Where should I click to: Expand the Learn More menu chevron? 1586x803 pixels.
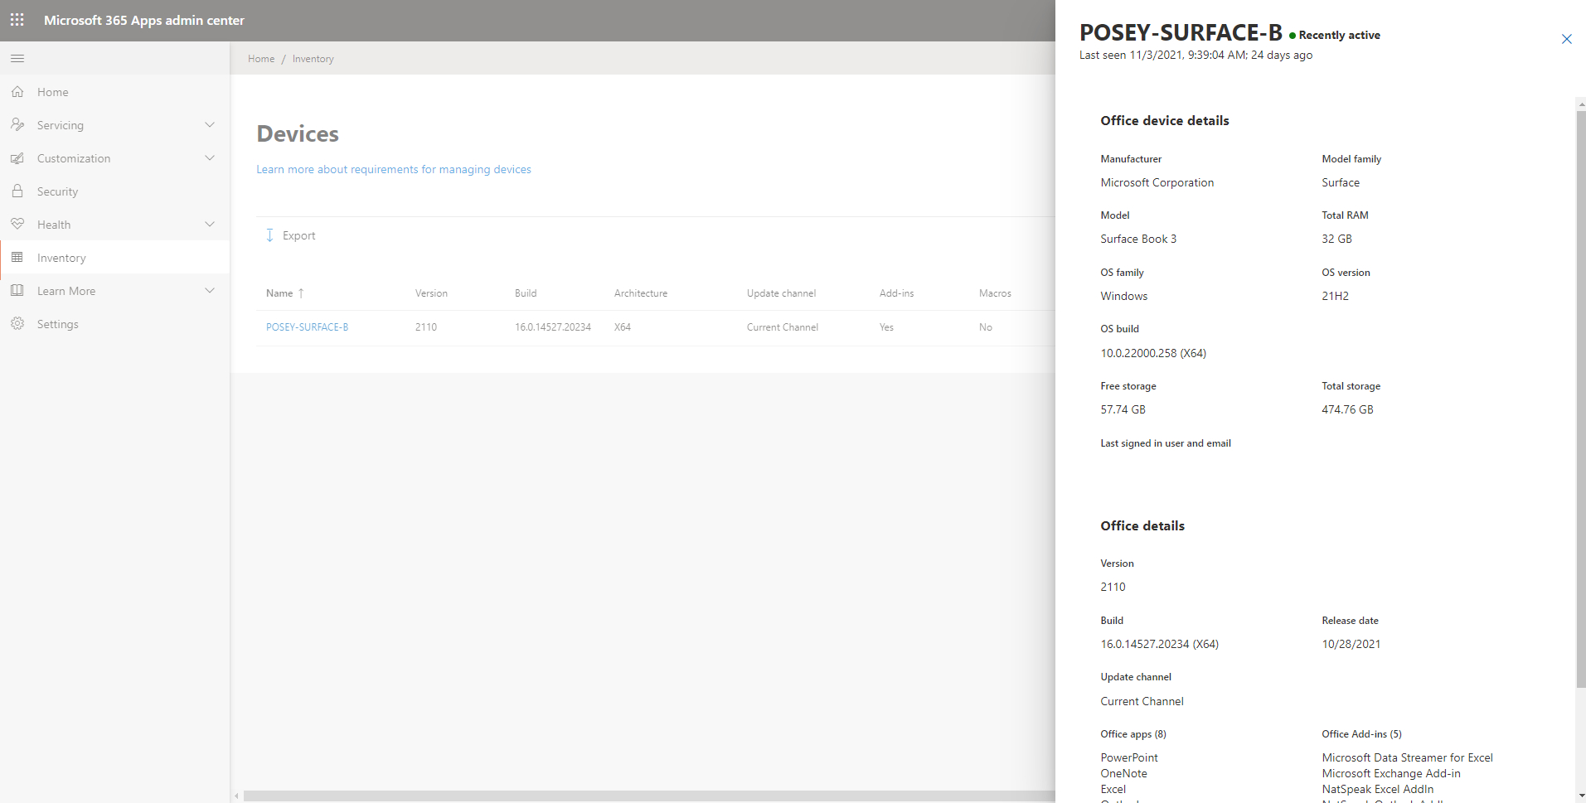[x=210, y=291]
